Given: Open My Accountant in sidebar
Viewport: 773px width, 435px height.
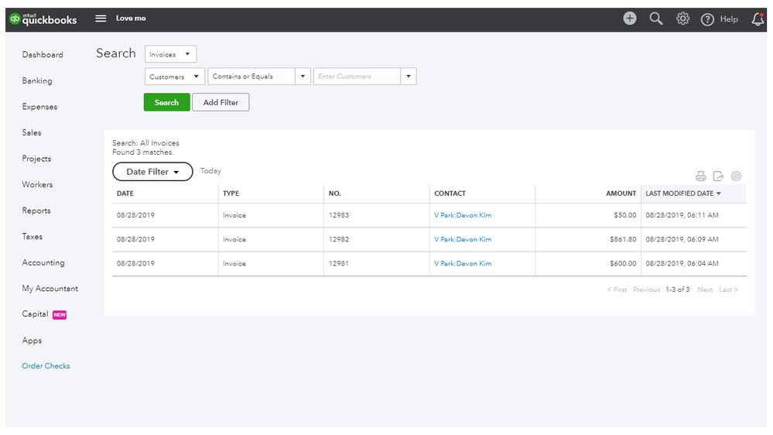Looking at the screenshot, I should (50, 289).
